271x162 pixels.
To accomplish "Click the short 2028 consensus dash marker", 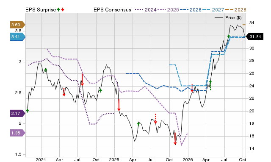I will [244, 25].
